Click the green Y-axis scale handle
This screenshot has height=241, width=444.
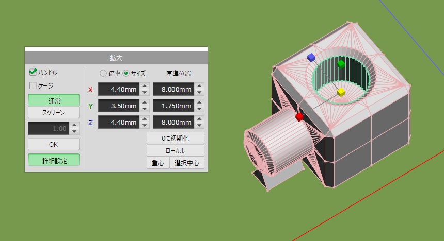pos(341,64)
